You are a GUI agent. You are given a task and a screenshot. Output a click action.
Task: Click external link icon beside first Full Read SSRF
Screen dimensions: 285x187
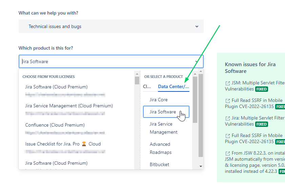tap(228, 101)
